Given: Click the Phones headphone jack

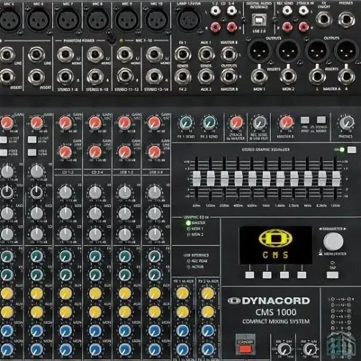Looking at the screenshot, I should point(346,20).
